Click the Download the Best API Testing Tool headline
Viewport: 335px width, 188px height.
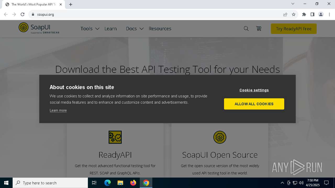pyautogui.click(x=167, y=69)
